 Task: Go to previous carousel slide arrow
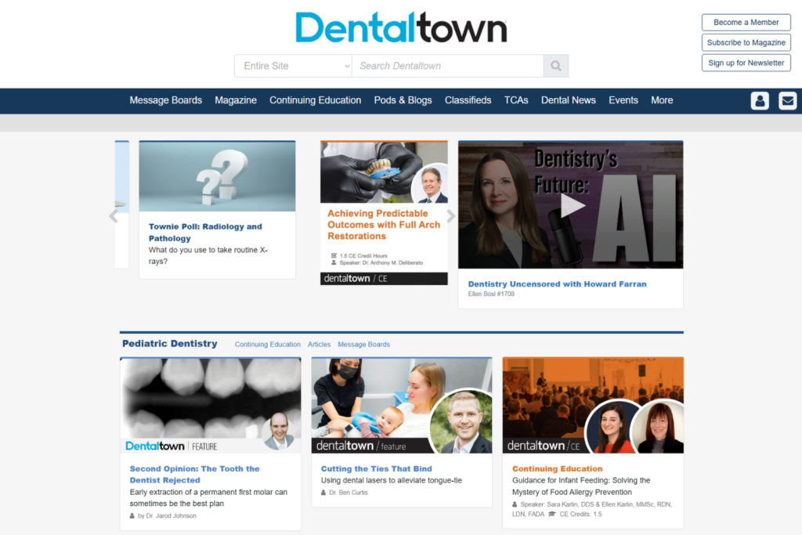pos(114,216)
